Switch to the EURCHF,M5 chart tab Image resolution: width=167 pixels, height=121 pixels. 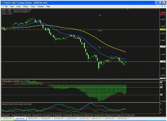(x=72, y=118)
